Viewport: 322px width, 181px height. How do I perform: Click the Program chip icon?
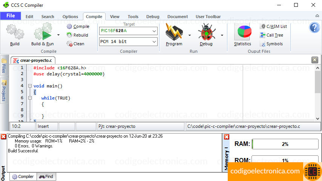(174, 32)
